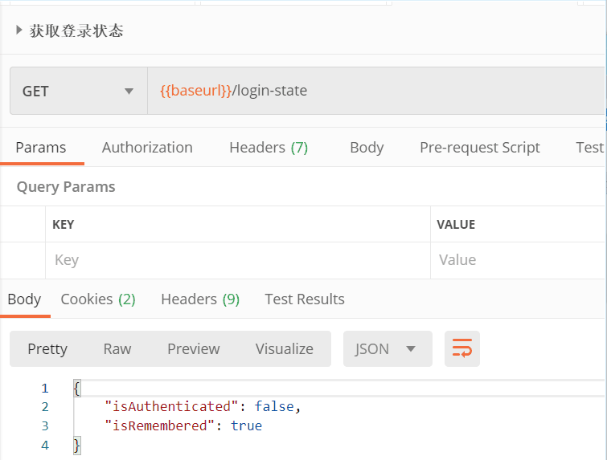Click the request URL field
Screen dimensions: 607x460
tap(374, 92)
